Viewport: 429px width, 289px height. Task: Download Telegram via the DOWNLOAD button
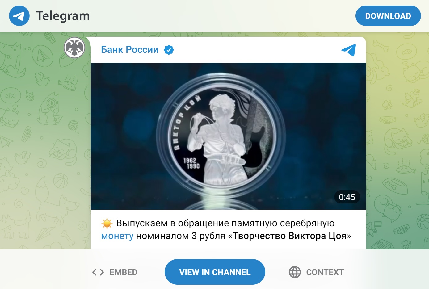(388, 16)
